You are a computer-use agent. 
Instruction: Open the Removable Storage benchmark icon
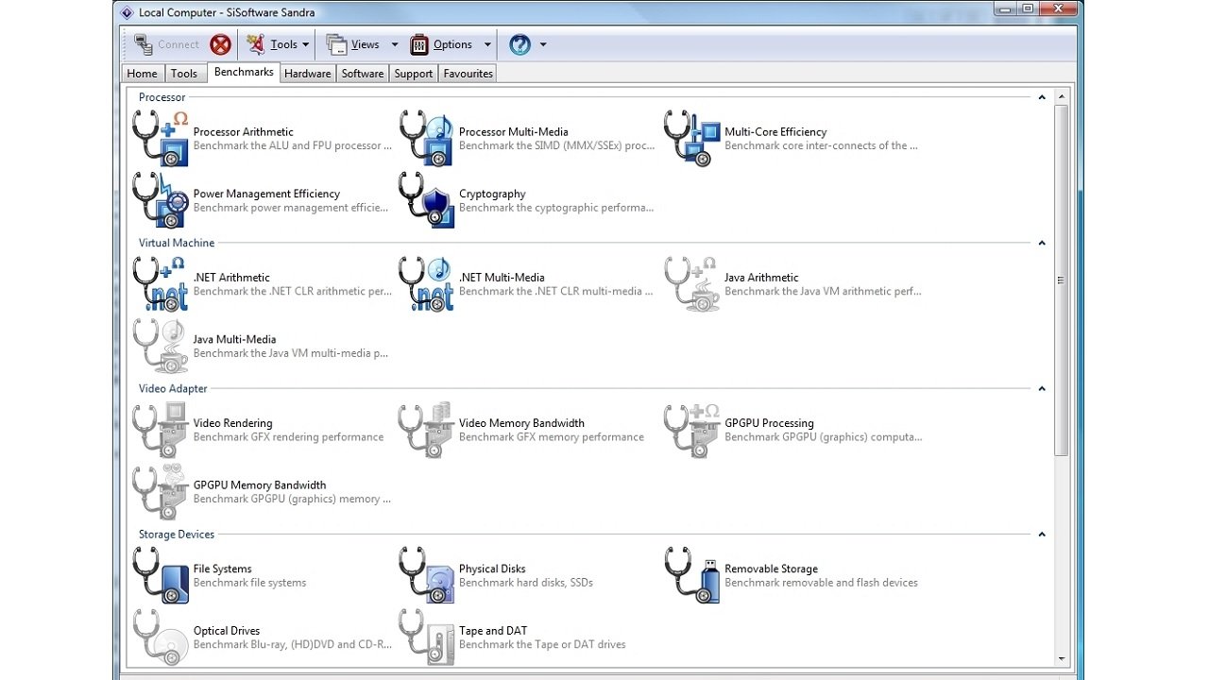pyautogui.click(x=692, y=575)
